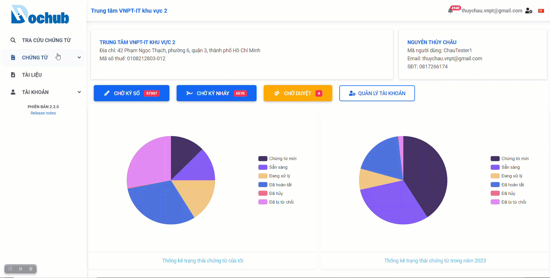550x278 pixels.
Task: Click the double-check icon on Chờ duyệt
Action: pyautogui.click(x=277, y=93)
